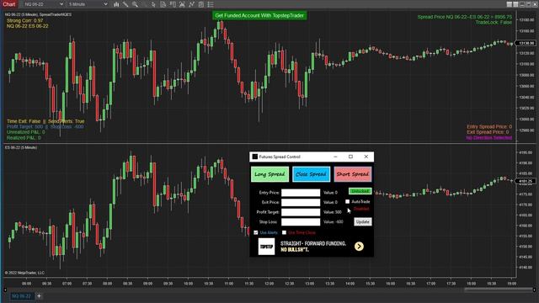The height and width of the screenshot is (303, 539).
Task: Click the Close Spread button
Action: click(311, 174)
